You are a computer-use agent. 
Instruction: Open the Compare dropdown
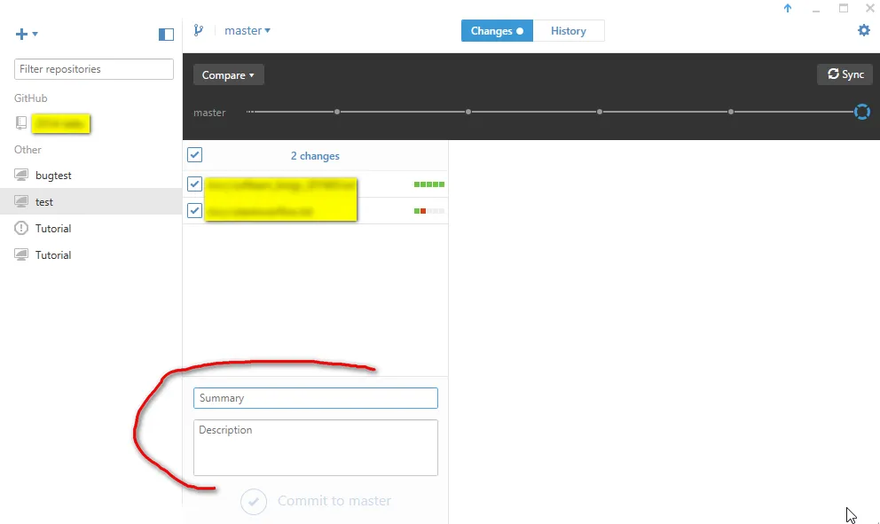click(x=228, y=74)
